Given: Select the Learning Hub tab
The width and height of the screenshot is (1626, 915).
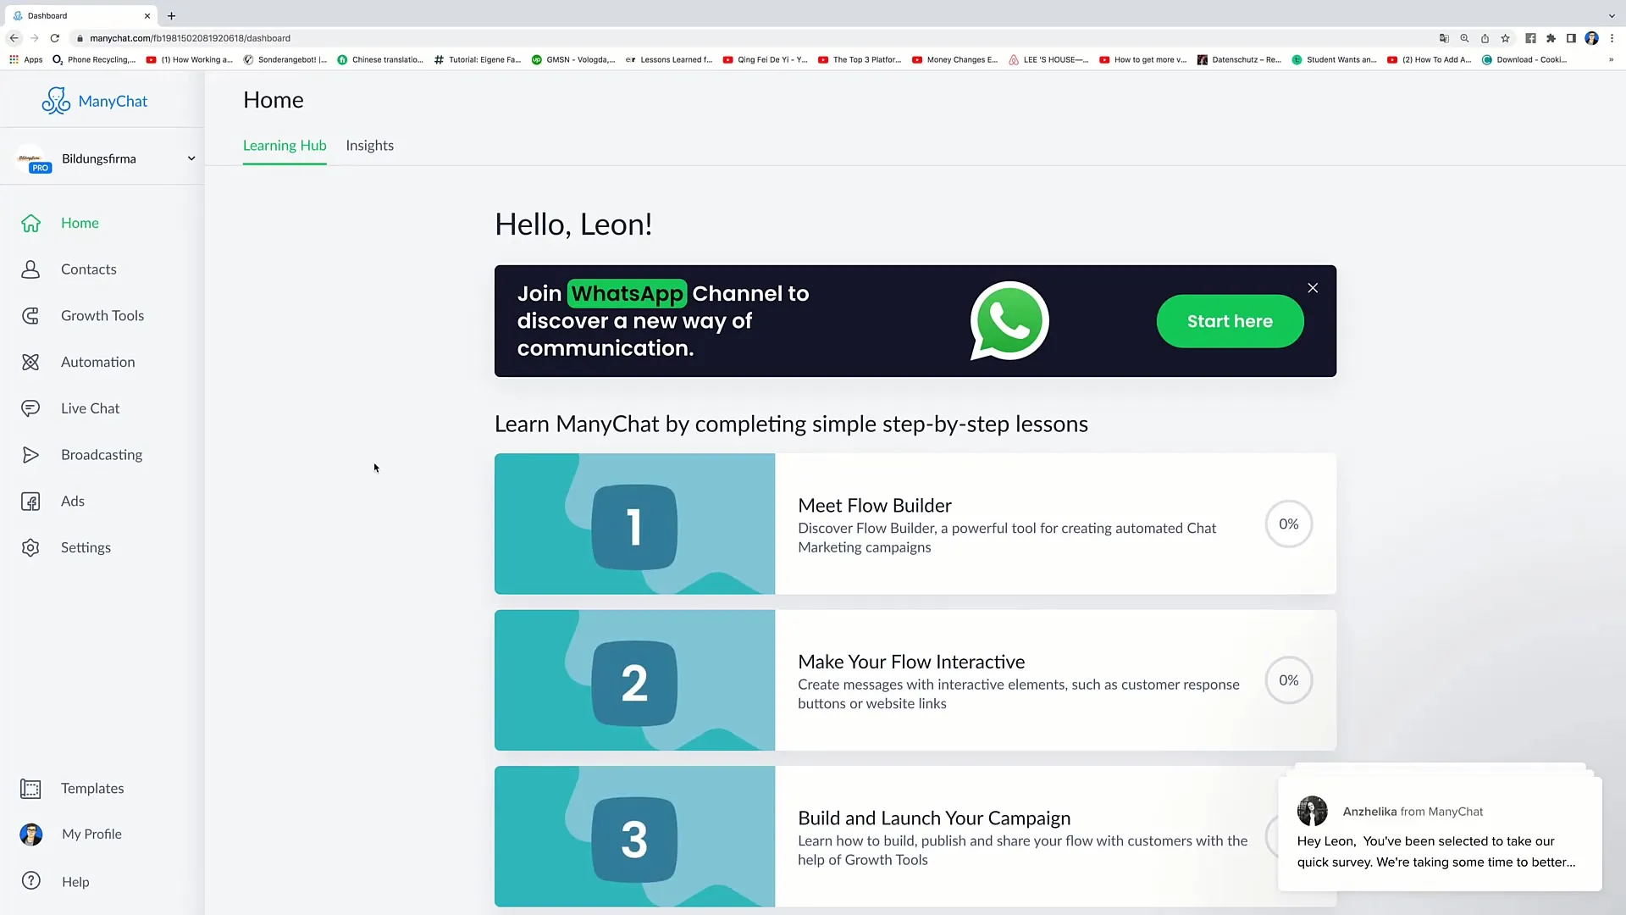Looking at the screenshot, I should click(x=285, y=145).
